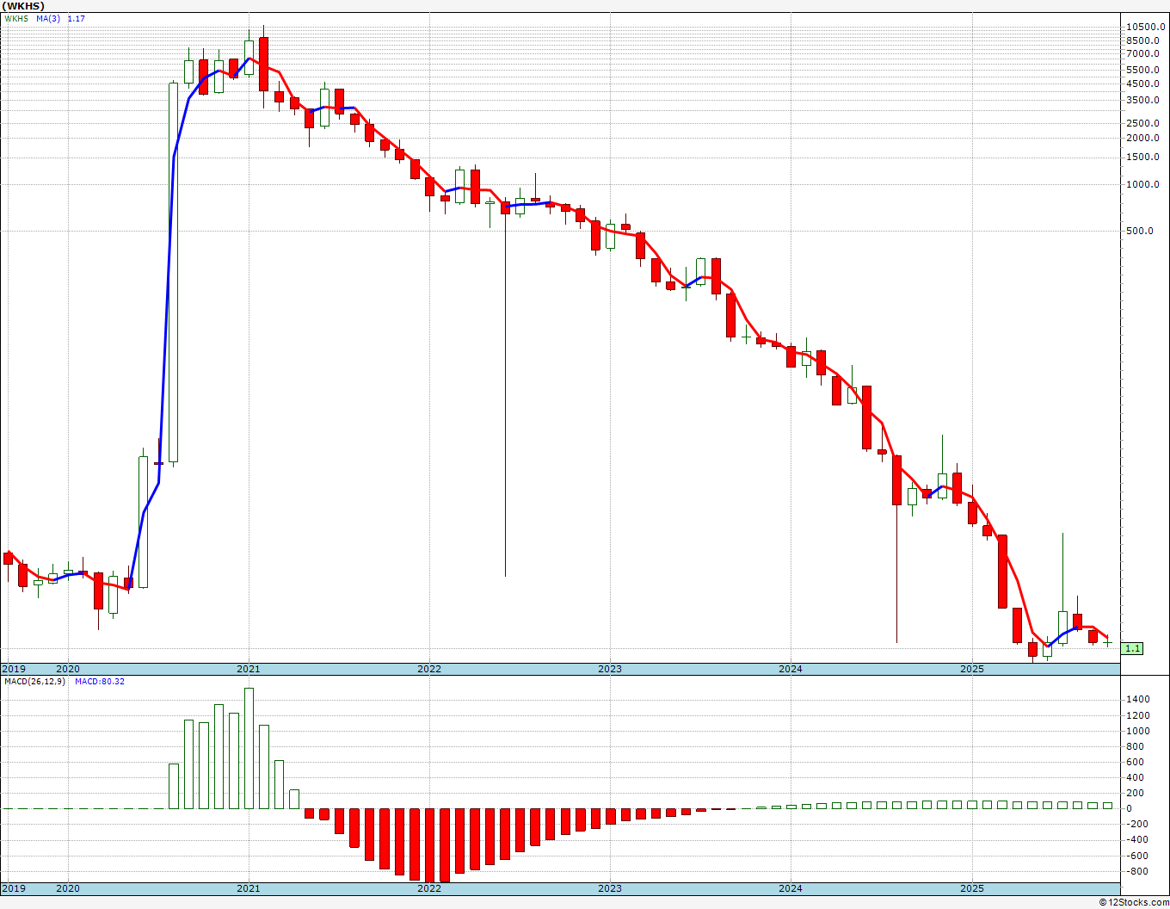Select the MACD(26,12,9) indicator label
This screenshot has height=909, width=1170.
34,681
